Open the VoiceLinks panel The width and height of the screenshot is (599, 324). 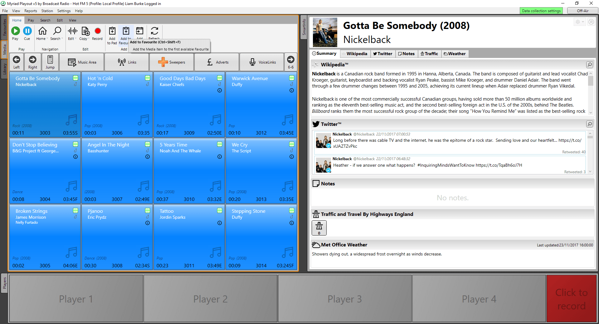[x=261, y=62]
